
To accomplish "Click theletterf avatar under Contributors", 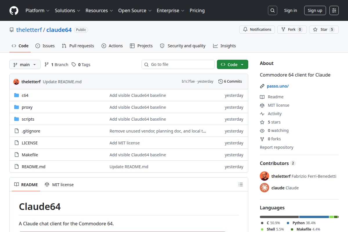I will [x=264, y=176].
